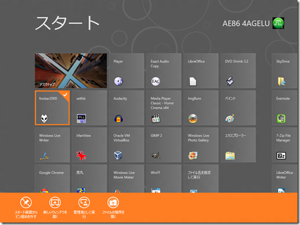Click the selected foobar2000 tile
The width and height of the screenshot is (300, 225).
tap(52, 108)
